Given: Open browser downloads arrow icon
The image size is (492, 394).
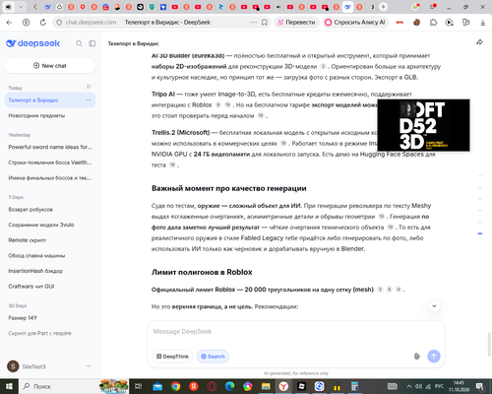Looking at the screenshot, I should pos(482,23).
